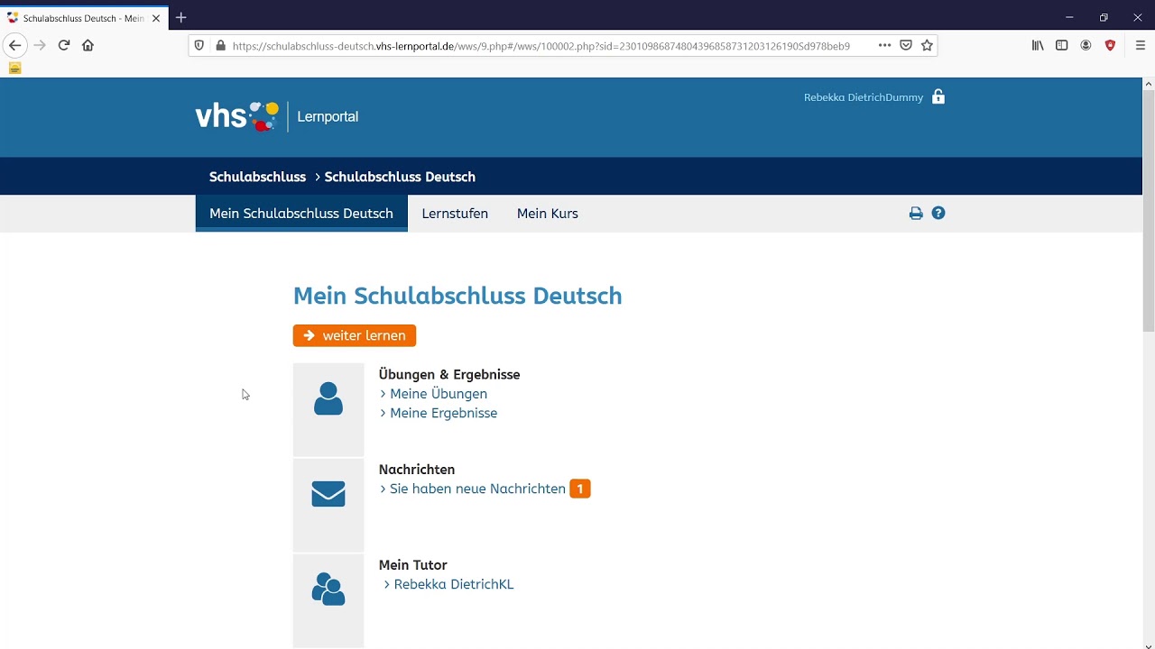Open the Firefox hamburger menu
The image size is (1155, 649).
tap(1141, 45)
